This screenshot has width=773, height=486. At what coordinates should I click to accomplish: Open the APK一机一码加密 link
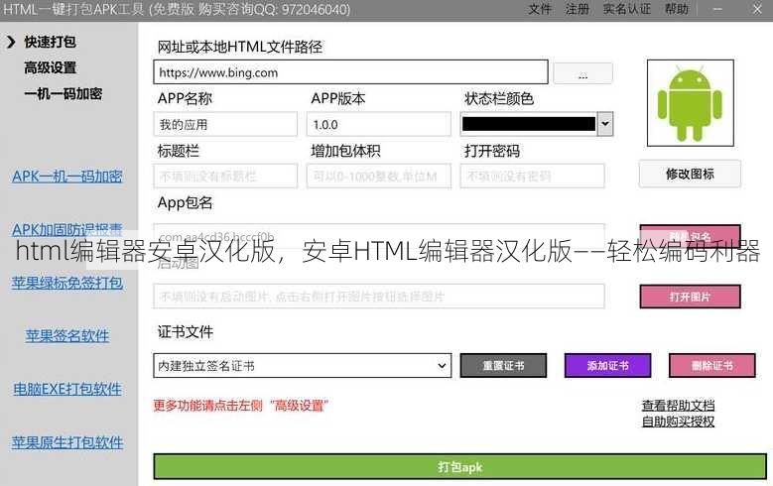tap(67, 177)
